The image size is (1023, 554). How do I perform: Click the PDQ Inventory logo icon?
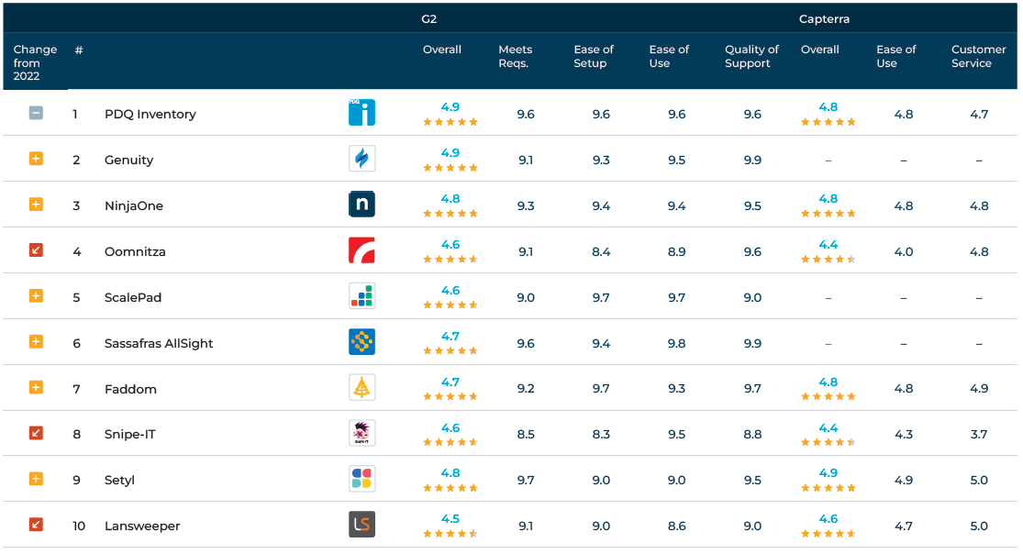click(361, 113)
